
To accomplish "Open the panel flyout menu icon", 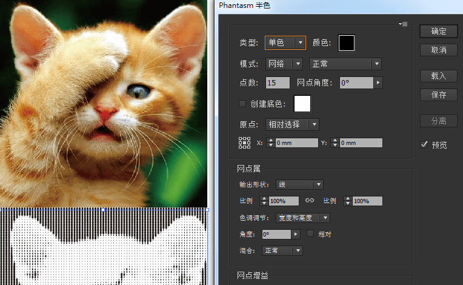I will [403, 24].
